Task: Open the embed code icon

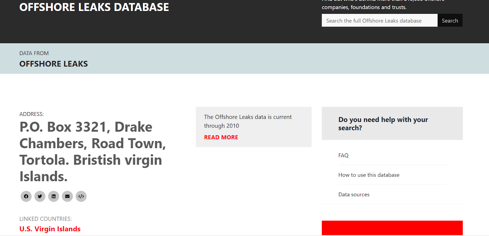Action: 81,196
